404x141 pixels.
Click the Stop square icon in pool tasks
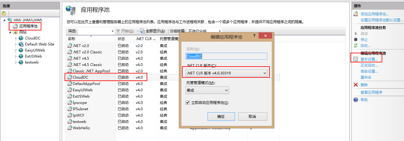pyautogui.click(x=356, y=39)
